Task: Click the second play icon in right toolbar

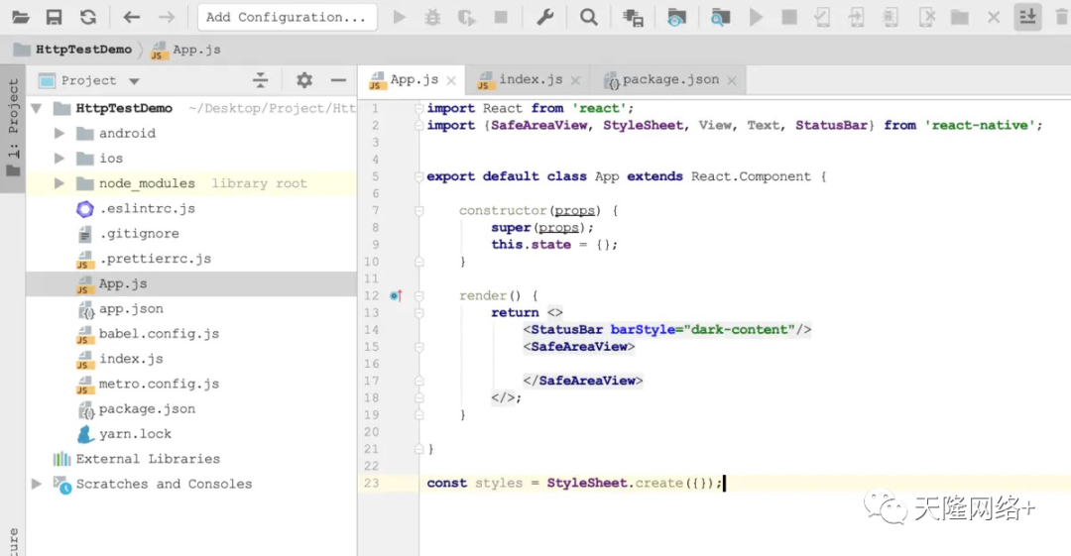Action: pyautogui.click(x=756, y=17)
